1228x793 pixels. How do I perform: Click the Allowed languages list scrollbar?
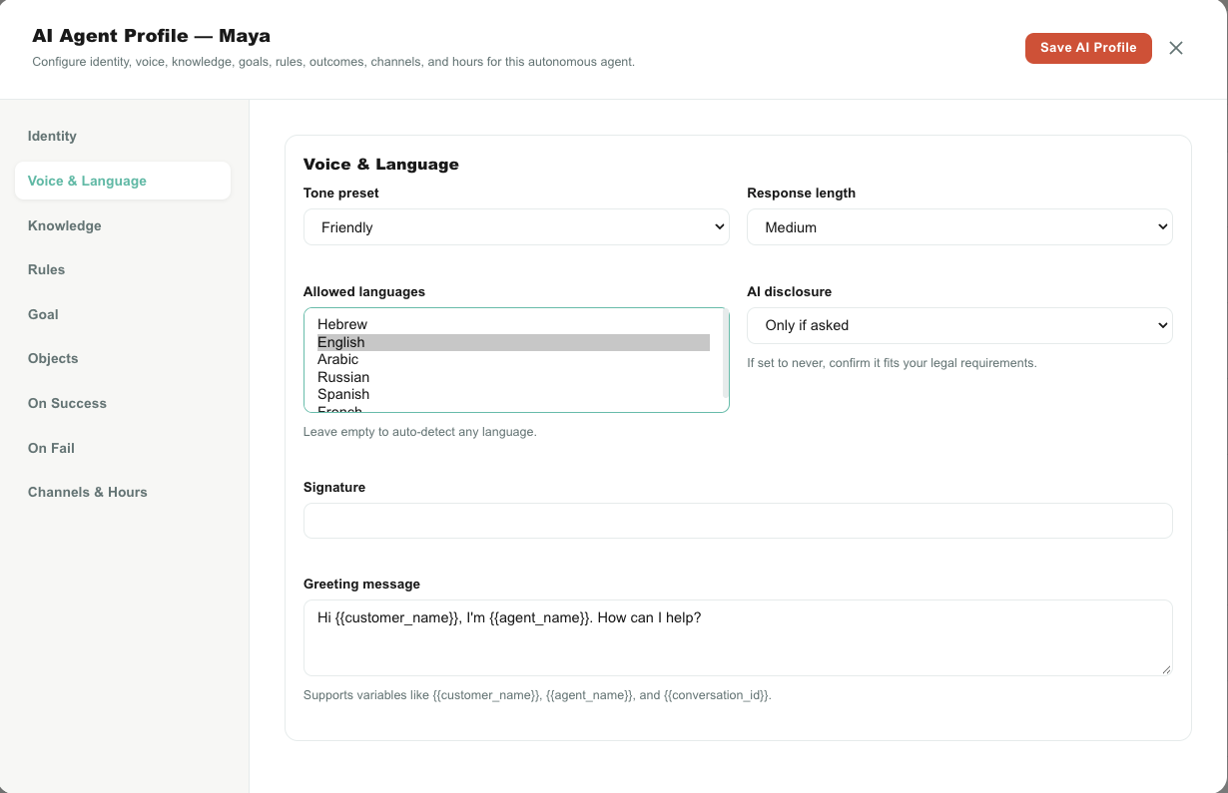tap(725, 354)
